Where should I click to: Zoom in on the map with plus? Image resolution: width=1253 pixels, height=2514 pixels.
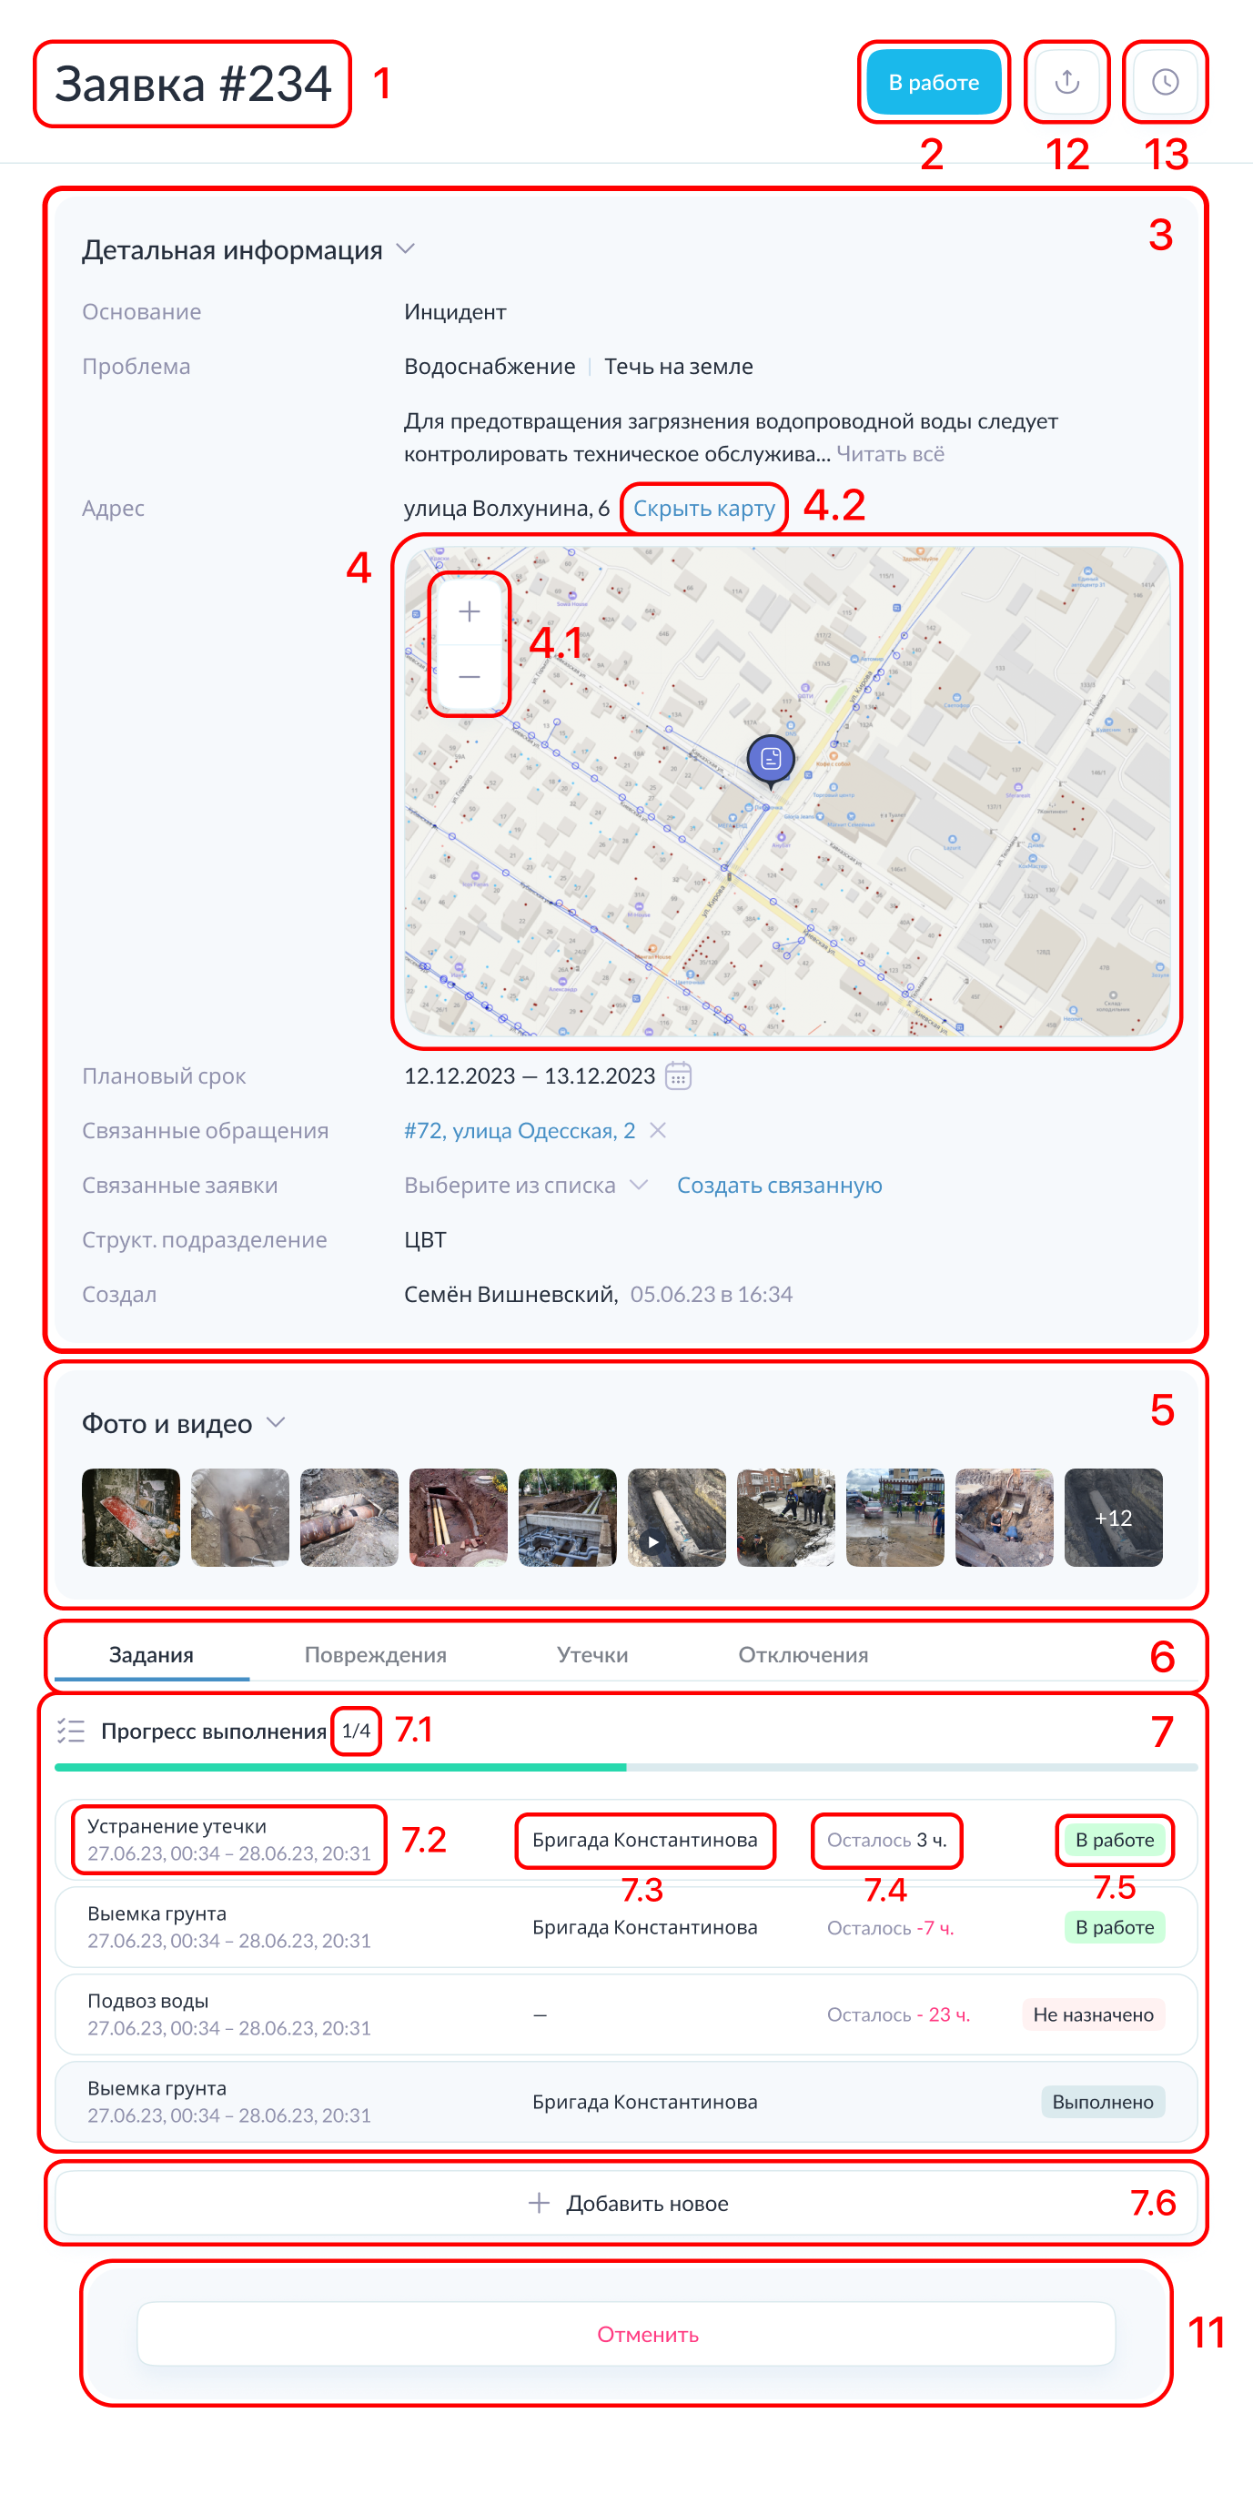coord(470,612)
